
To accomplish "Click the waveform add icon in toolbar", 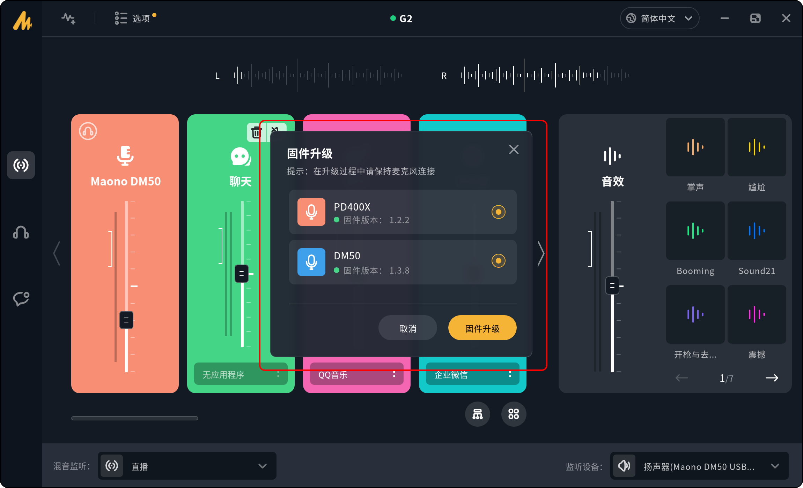I will 68,18.
